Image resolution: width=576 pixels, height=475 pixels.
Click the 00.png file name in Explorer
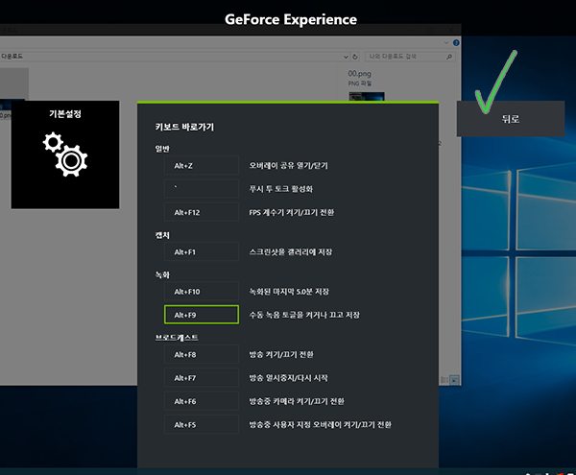(x=359, y=74)
